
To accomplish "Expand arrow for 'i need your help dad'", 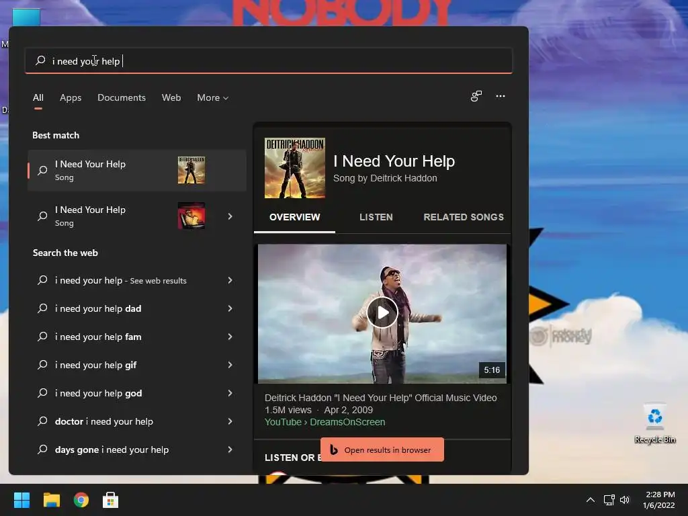I will 230,308.
